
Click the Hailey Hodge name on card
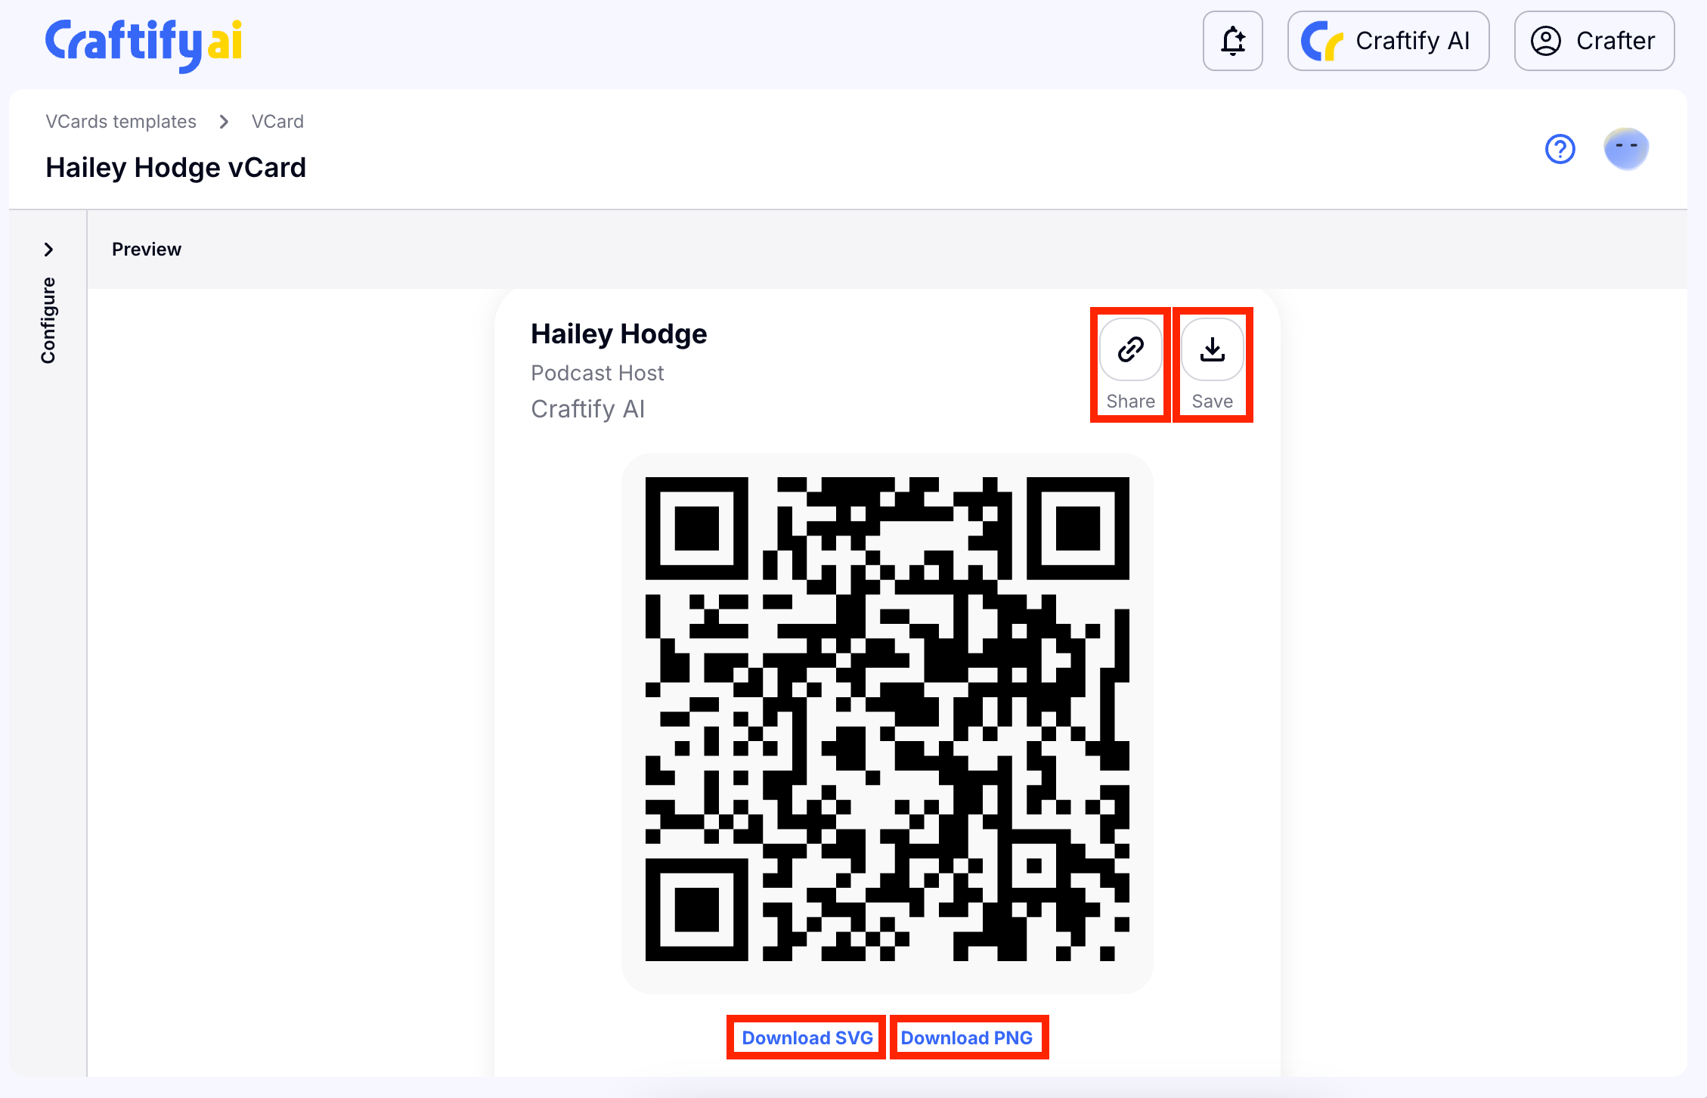[618, 334]
